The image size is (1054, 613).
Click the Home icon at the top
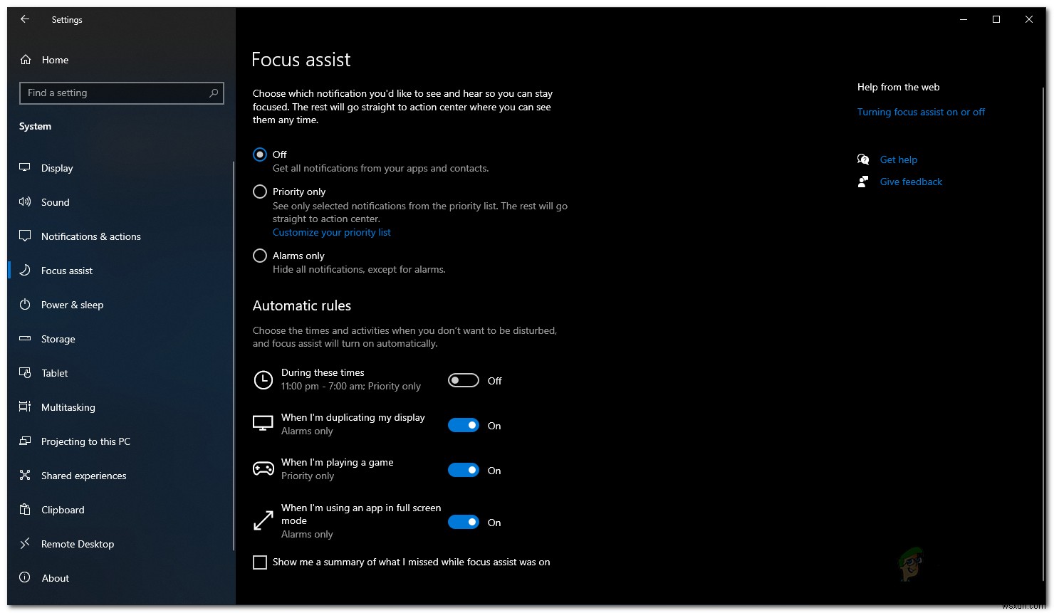coord(26,60)
